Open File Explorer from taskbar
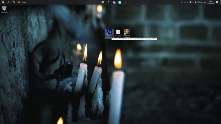Image resolution: width=221 pixels, height=124 pixels. [x=103, y=2]
